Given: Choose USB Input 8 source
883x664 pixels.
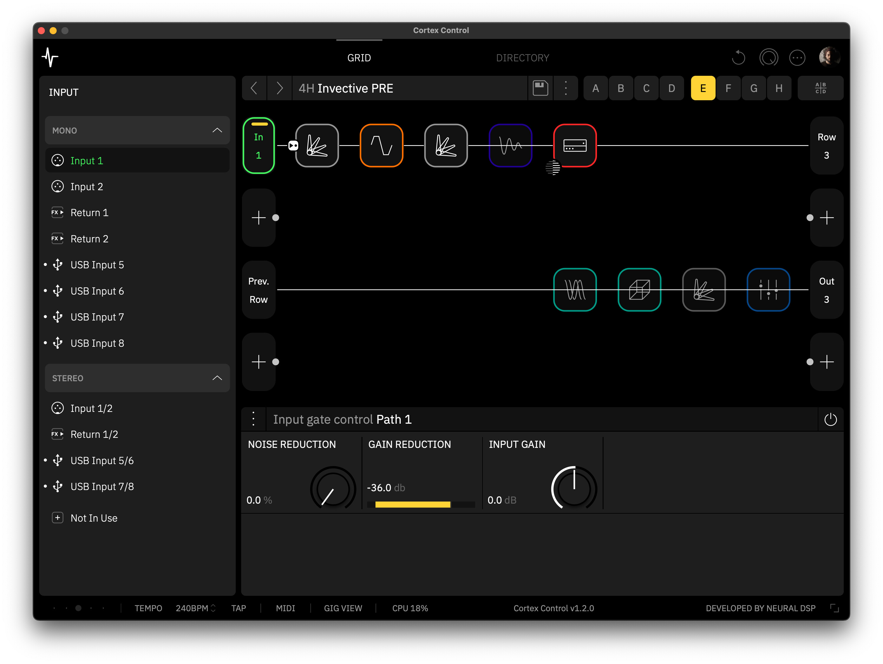Looking at the screenshot, I should point(137,343).
